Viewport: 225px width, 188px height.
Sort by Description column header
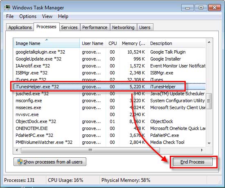[177, 43]
